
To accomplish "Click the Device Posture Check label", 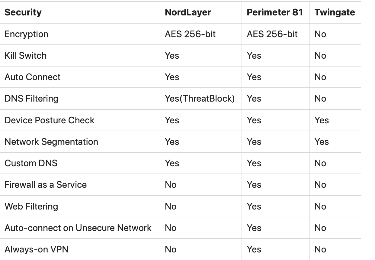I will (50, 120).
